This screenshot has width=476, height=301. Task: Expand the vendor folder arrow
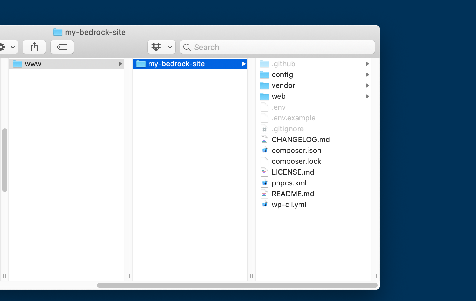[367, 85]
